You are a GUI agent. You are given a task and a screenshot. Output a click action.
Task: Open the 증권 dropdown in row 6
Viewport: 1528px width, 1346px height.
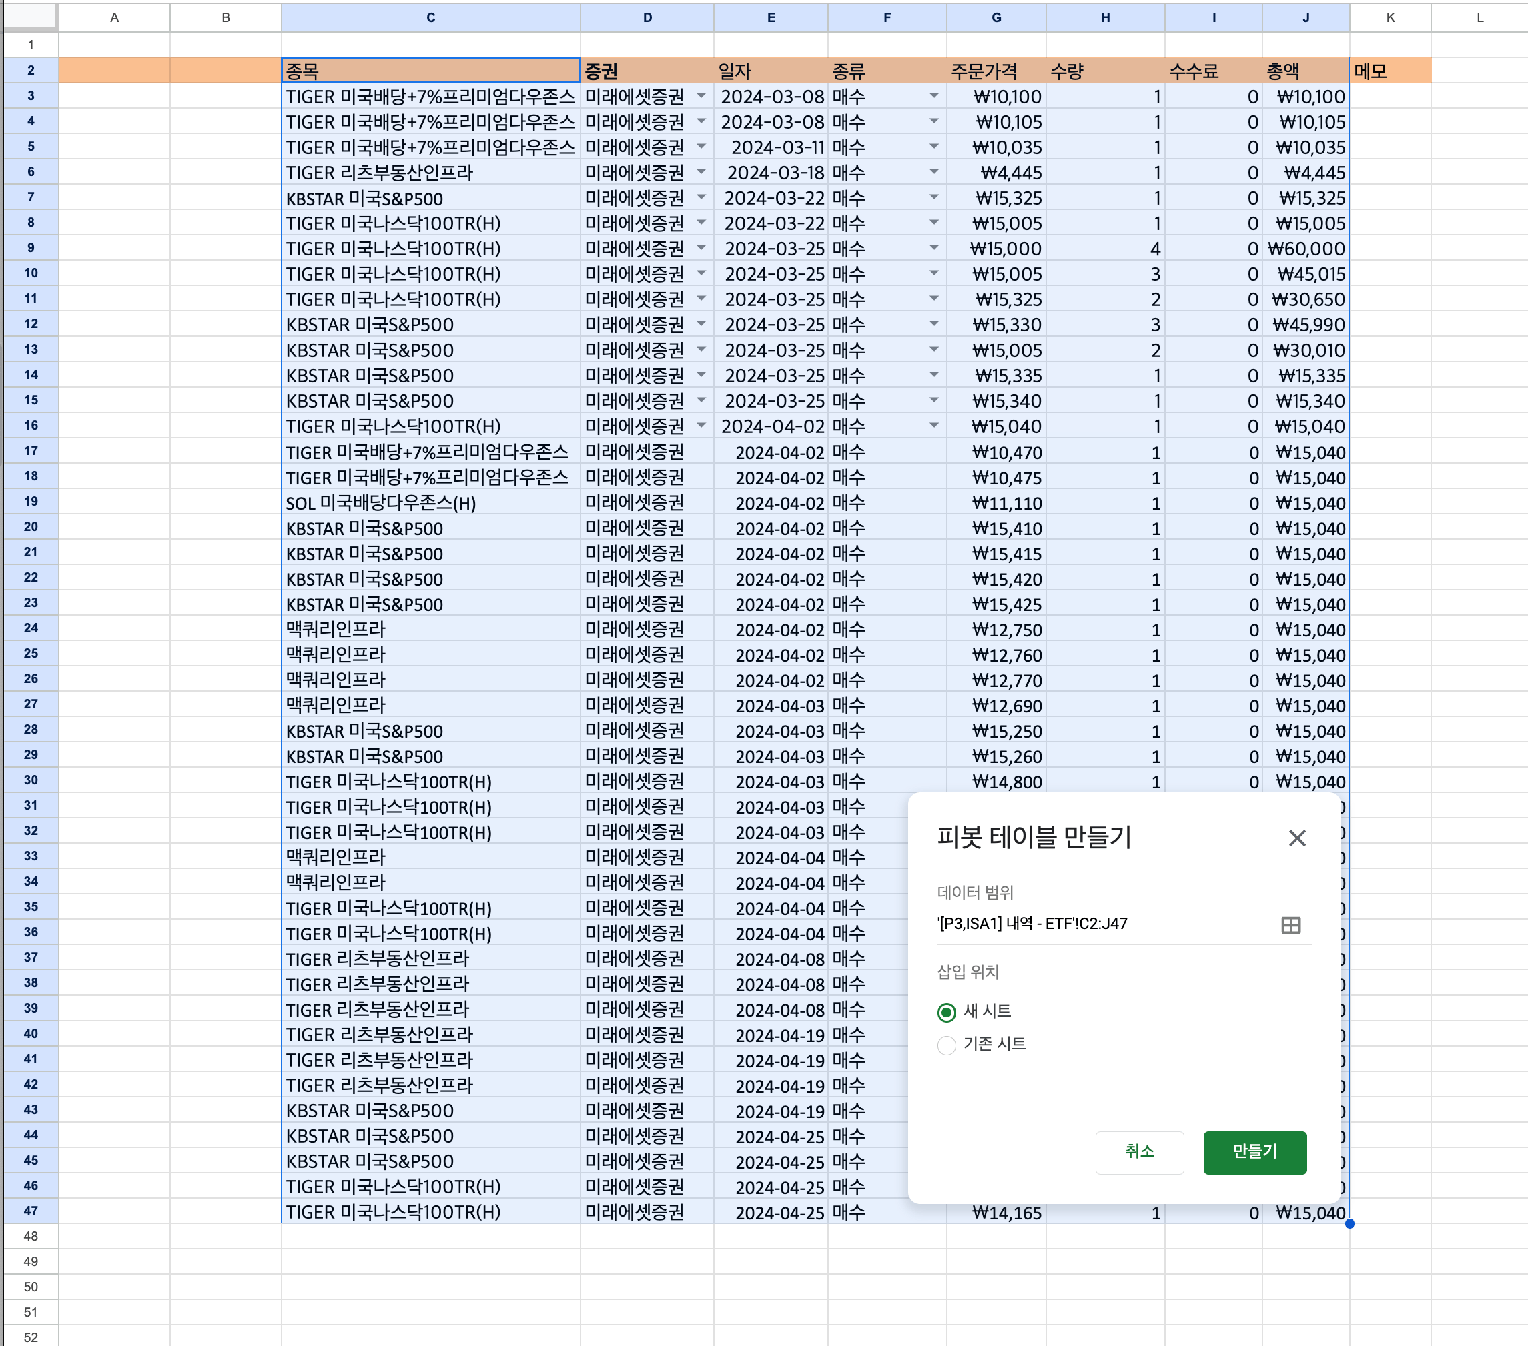point(701,172)
